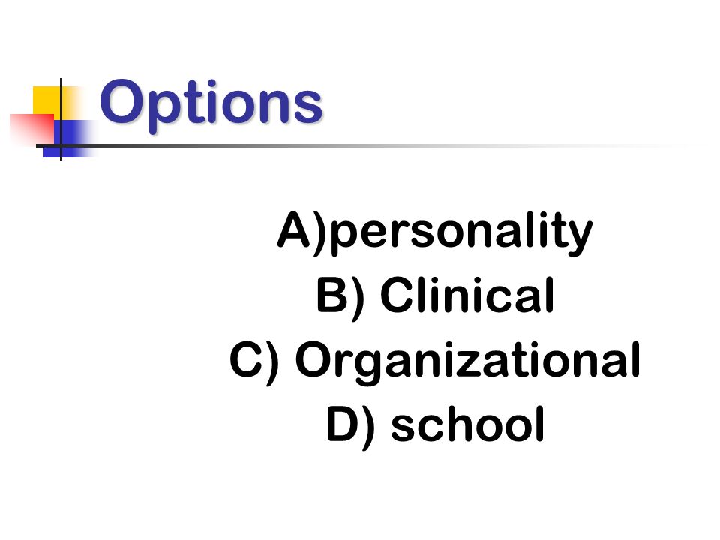This screenshot has height=540, width=720.
Task: Select option A) personality
Action: point(435,232)
